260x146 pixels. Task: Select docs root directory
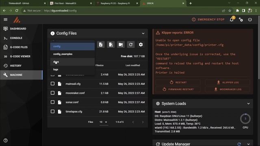72,62
